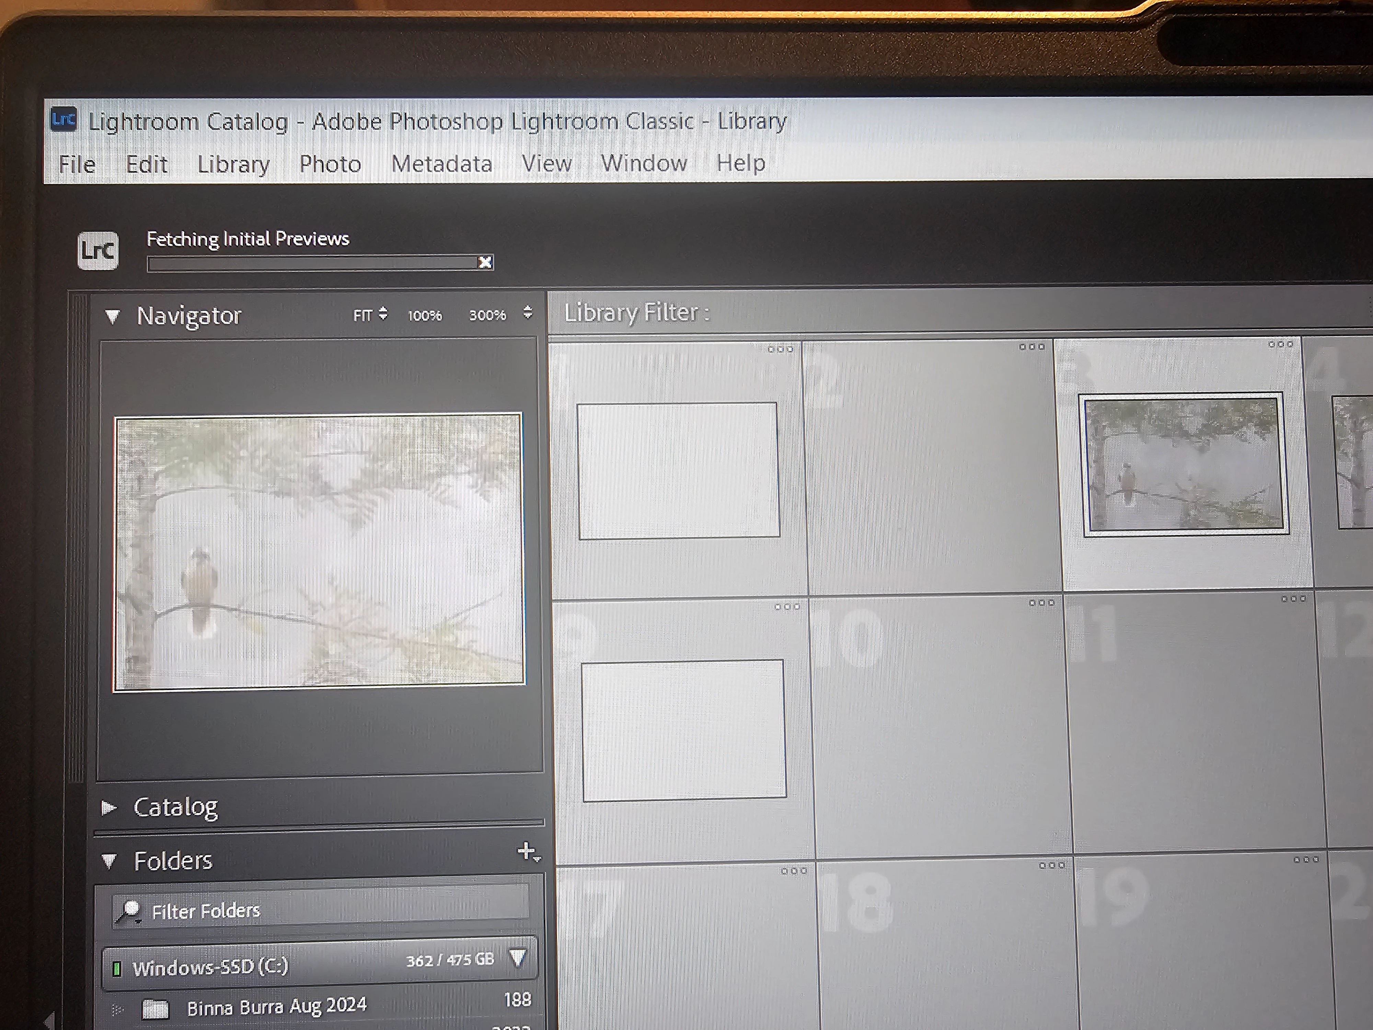Click the Windows-SSD volume status indicator
This screenshot has width=1373, height=1030.
point(117,969)
